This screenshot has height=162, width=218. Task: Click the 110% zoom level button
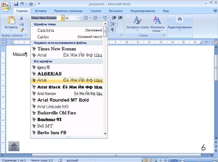[x=174, y=160]
